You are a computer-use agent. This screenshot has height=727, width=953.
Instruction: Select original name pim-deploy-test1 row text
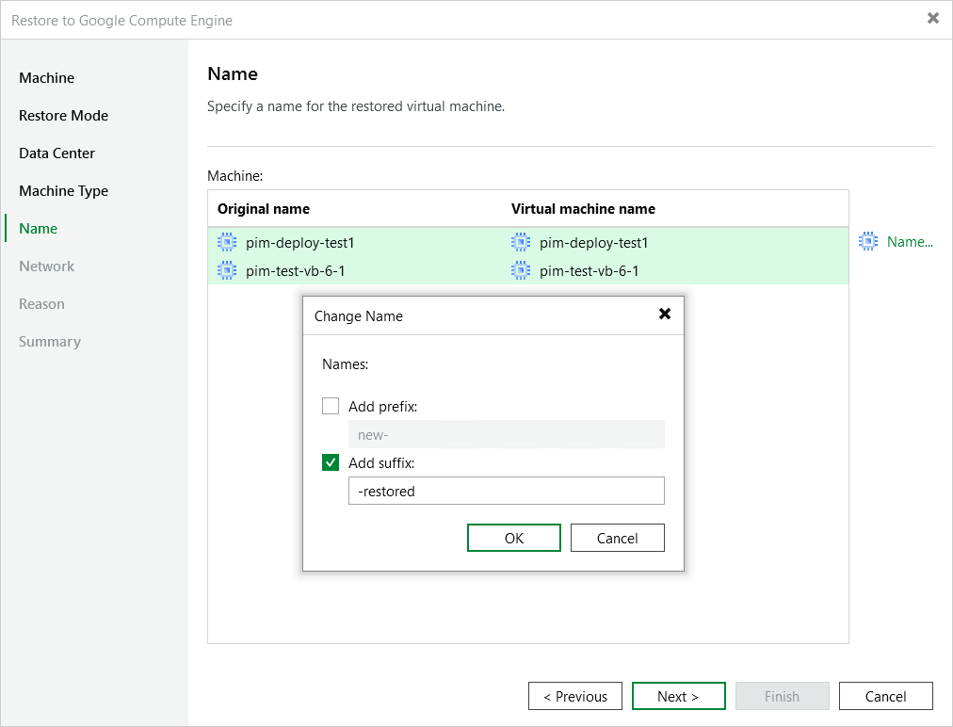pos(300,243)
